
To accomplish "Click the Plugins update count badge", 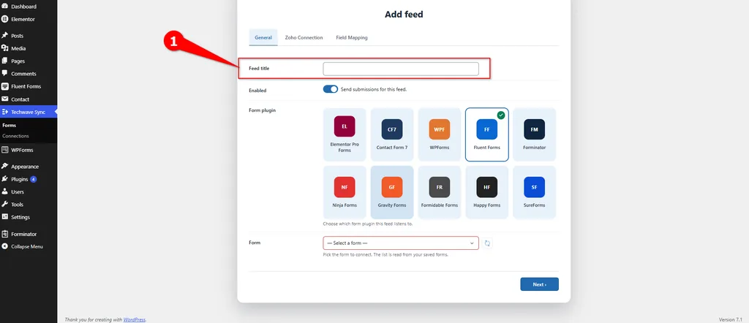I will point(34,179).
